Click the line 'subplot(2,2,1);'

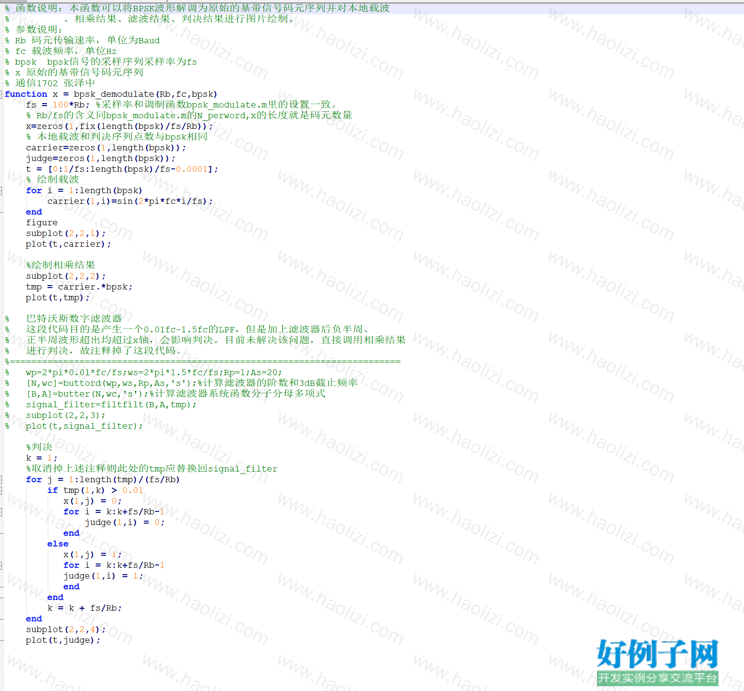coord(66,233)
